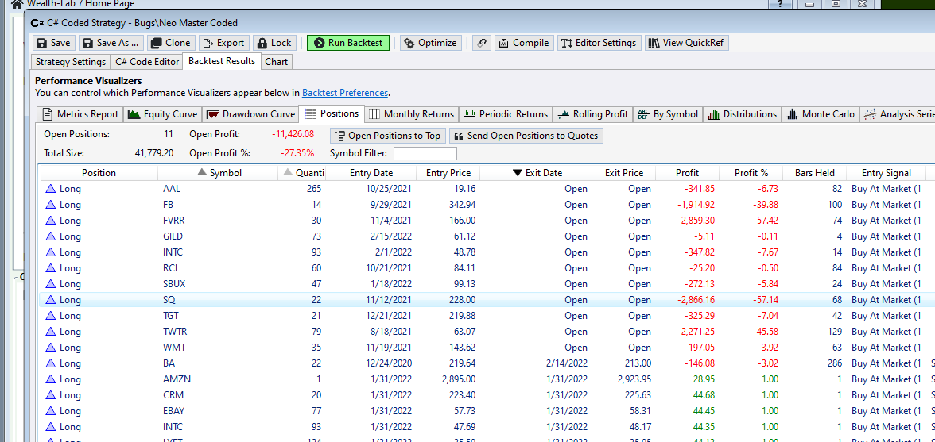Viewport: 935px width, 442px height.
Task: Open the Chart tab
Action: point(276,62)
